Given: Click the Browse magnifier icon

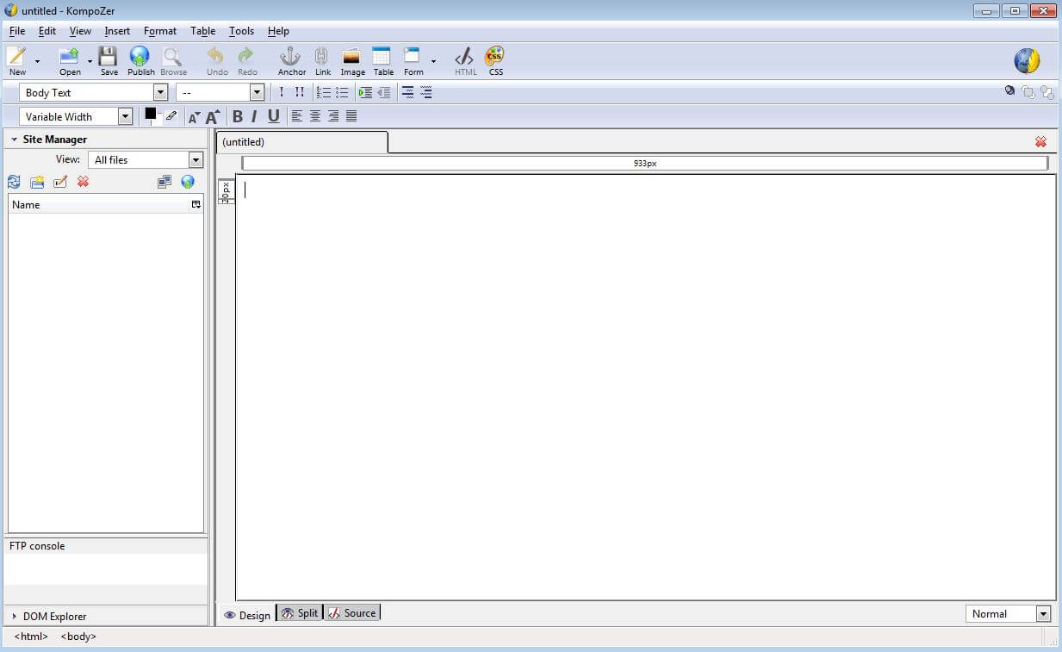Looking at the screenshot, I should [172, 57].
